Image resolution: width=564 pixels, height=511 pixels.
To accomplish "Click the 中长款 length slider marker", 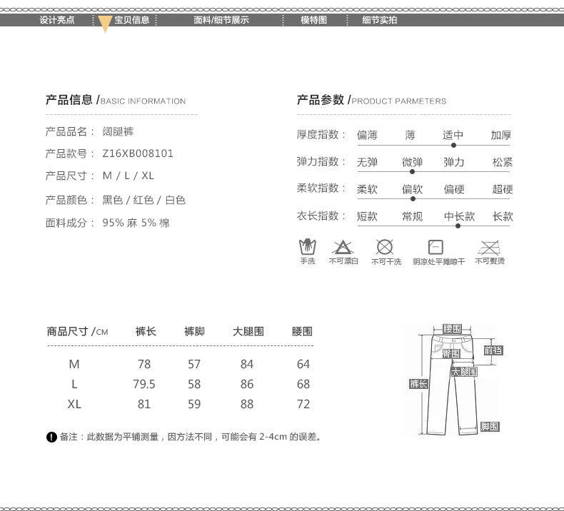I will point(457,226).
